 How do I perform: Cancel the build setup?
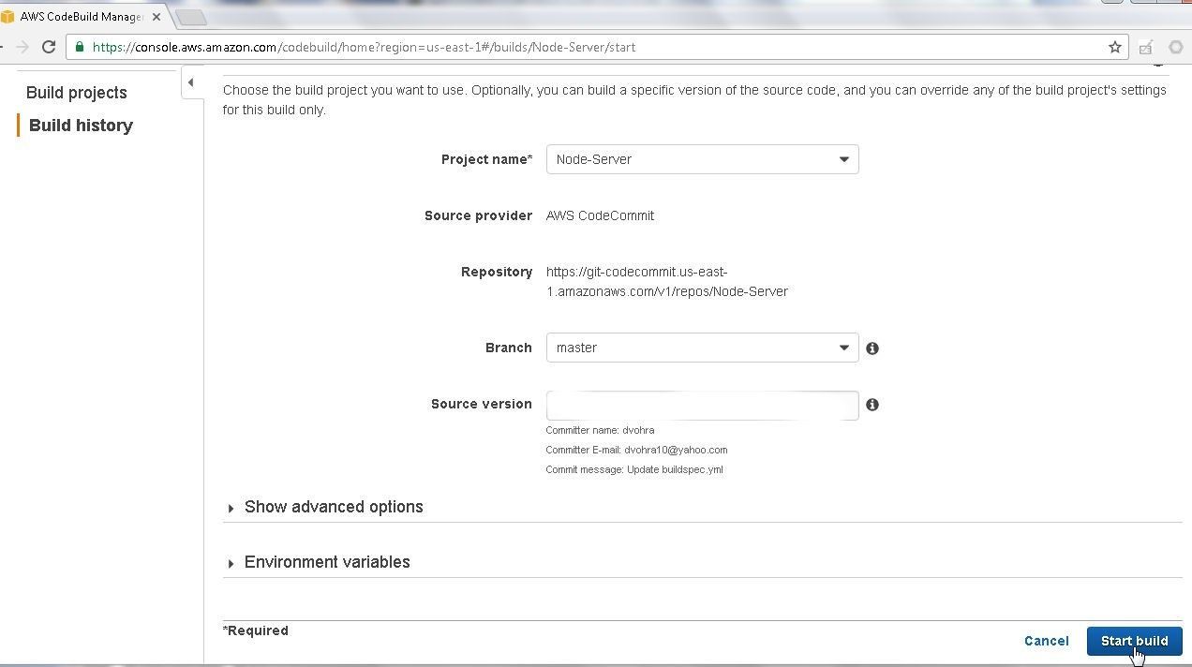(1046, 641)
